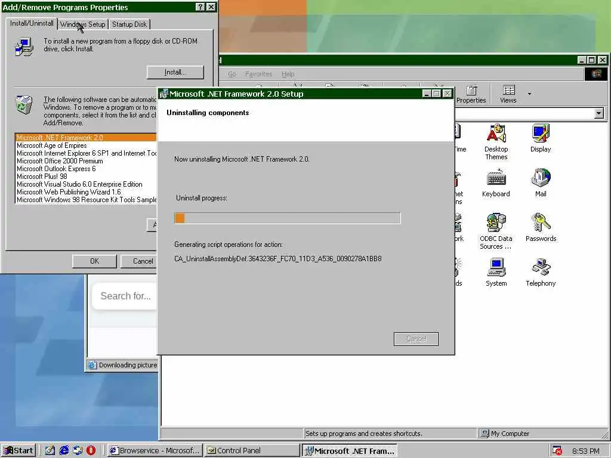Viewport: 611px width, 458px height.
Task: Select Microsoft Internet Explorer 6 SP1 entry
Action: pos(86,153)
